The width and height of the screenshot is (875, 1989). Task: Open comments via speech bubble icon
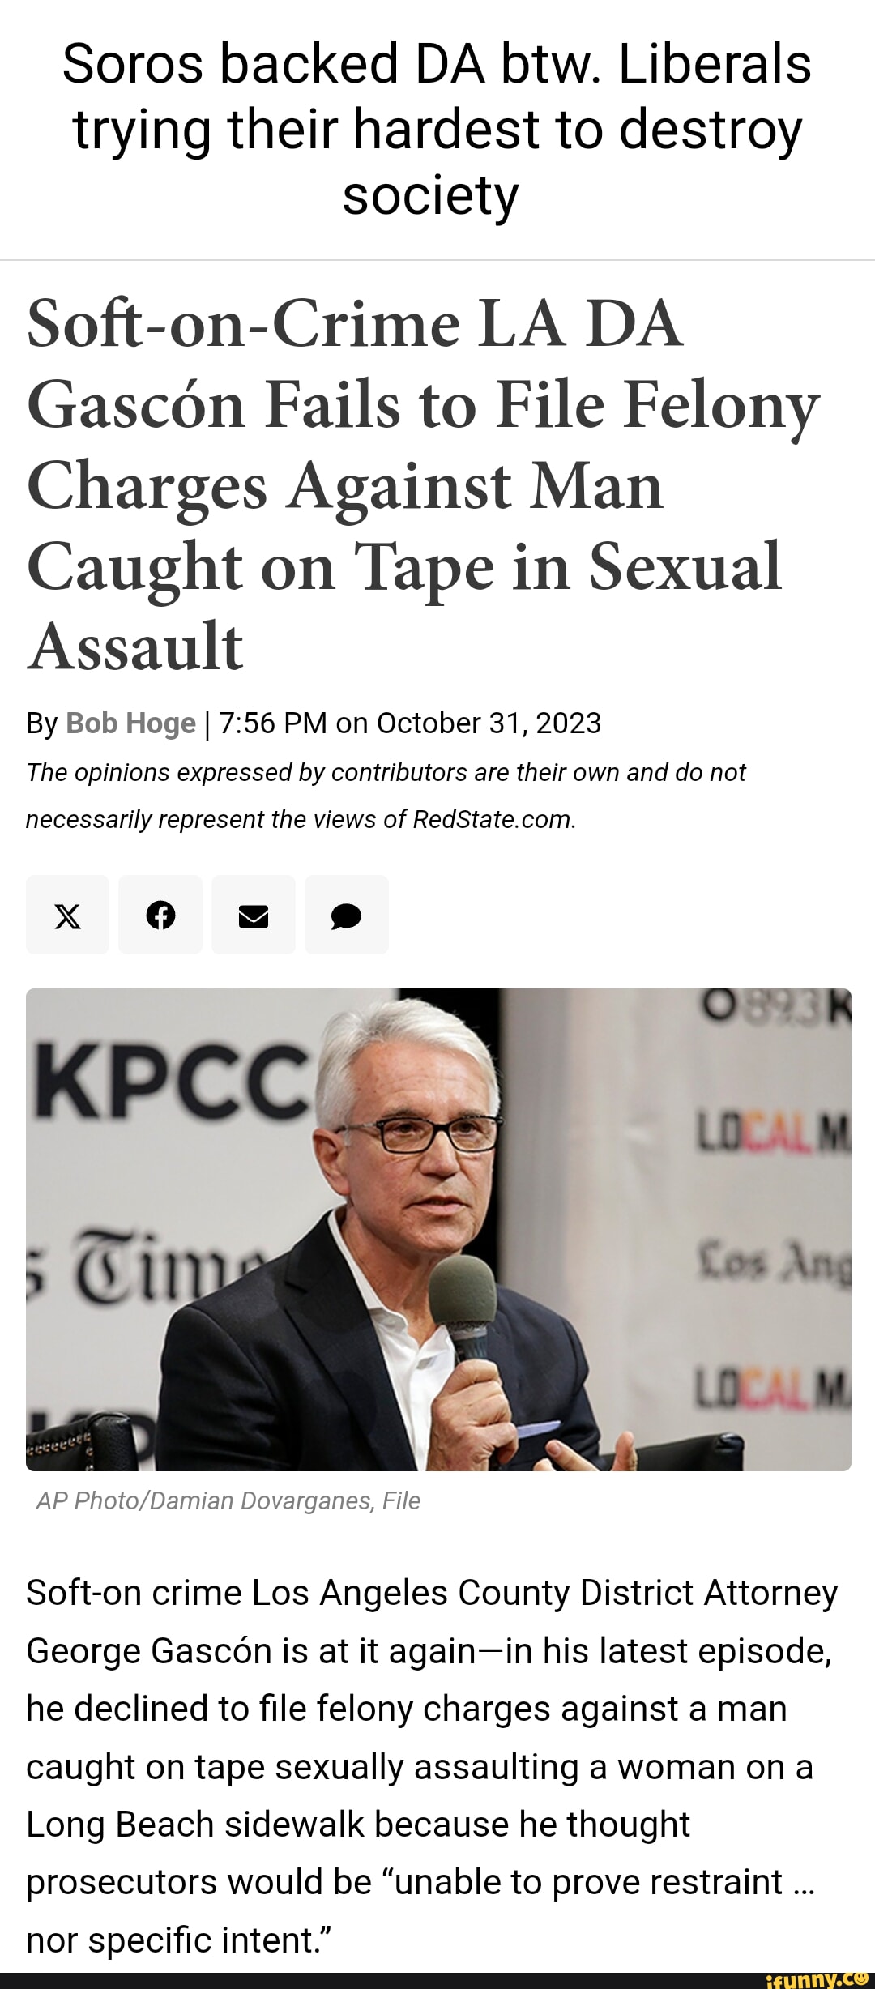[347, 916]
